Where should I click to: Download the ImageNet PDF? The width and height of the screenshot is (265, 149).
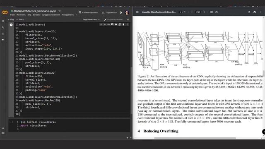[249, 12]
